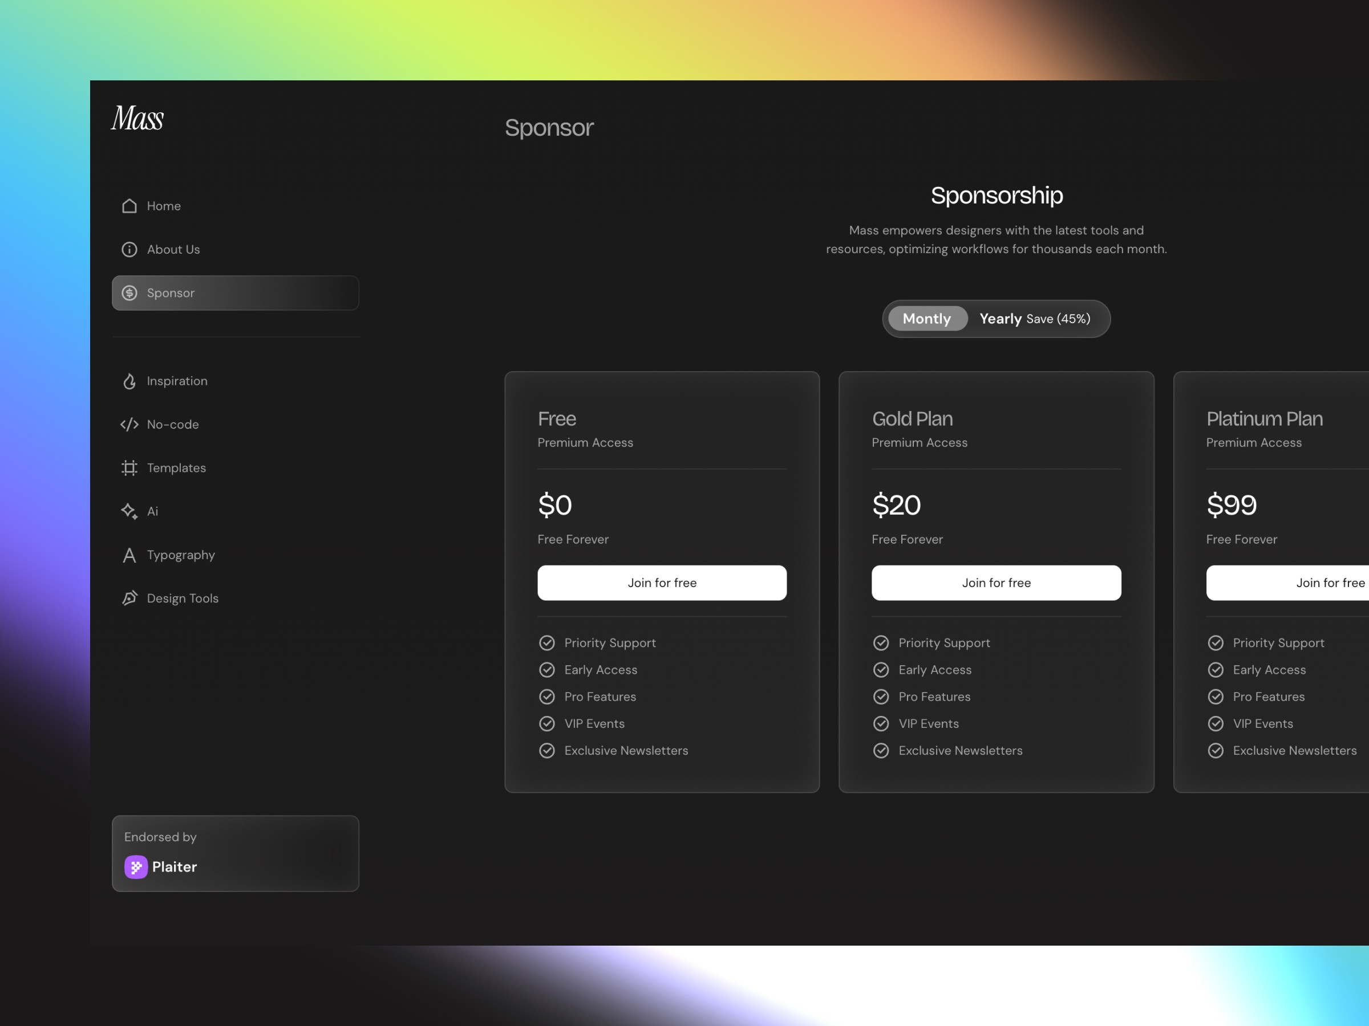Click Priority Support checkmark in Free plan
Image resolution: width=1369 pixels, height=1026 pixels.
(547, 643)
